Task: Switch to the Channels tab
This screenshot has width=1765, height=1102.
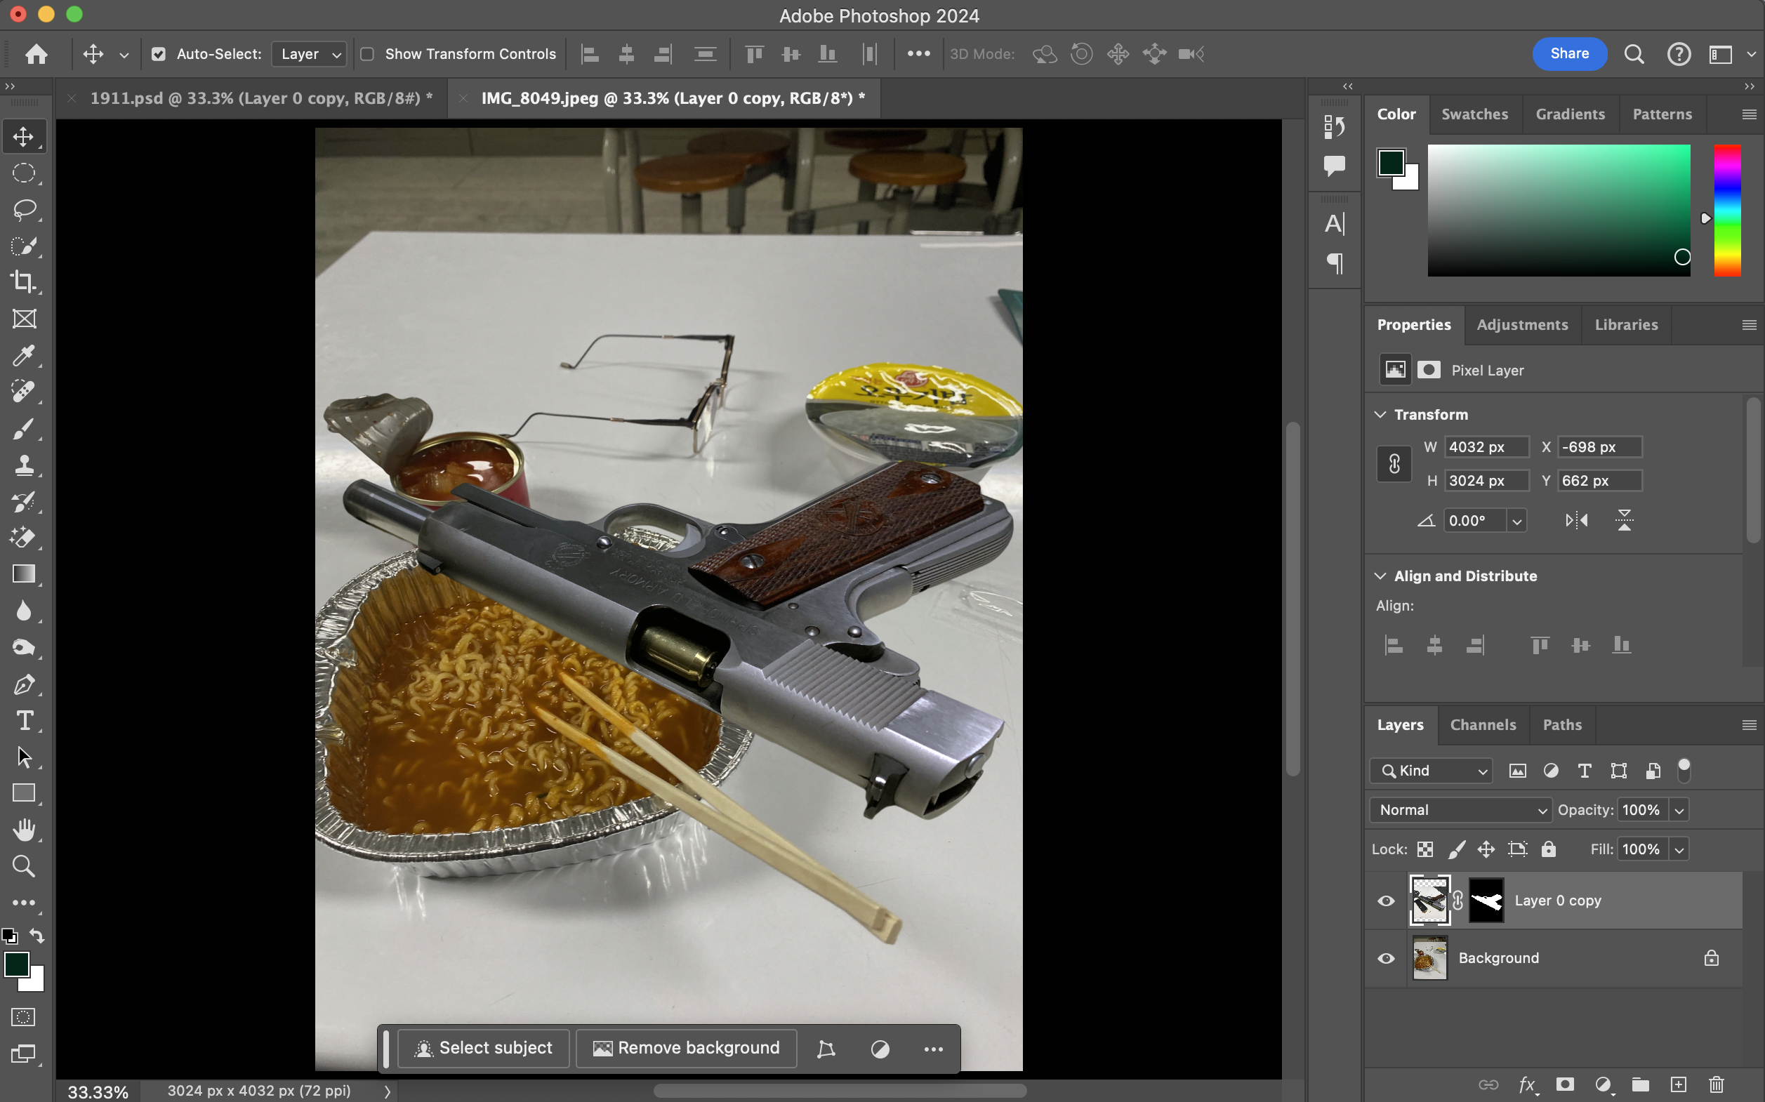Action: pos(1482,724)
